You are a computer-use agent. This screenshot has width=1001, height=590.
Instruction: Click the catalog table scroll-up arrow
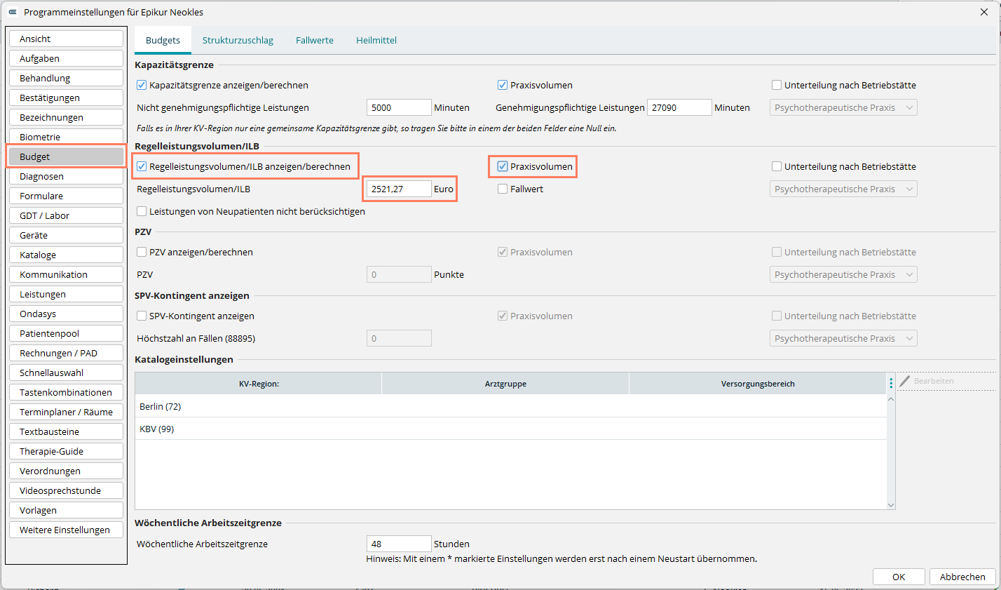click(891, 399)
